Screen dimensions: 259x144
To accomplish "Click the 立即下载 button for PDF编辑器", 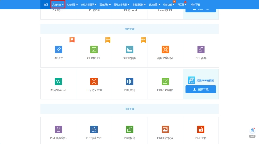I will [201, 90].
